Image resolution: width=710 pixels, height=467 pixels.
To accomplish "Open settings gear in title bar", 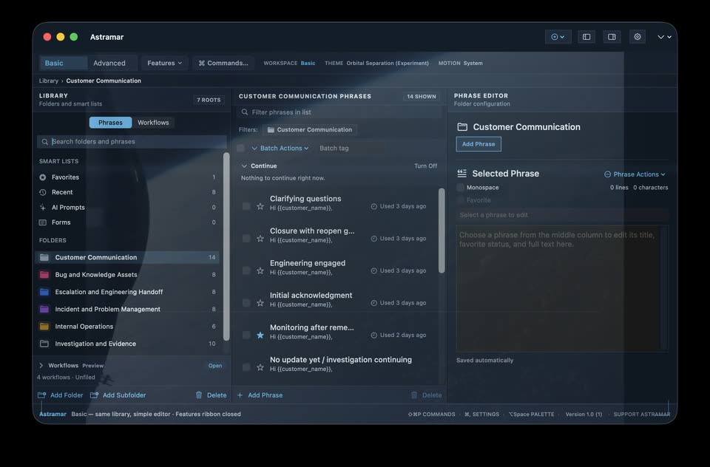I will tap(638, 37).
